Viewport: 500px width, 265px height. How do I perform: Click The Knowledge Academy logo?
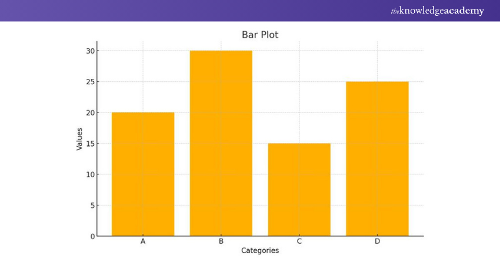[x=436, y=11]
